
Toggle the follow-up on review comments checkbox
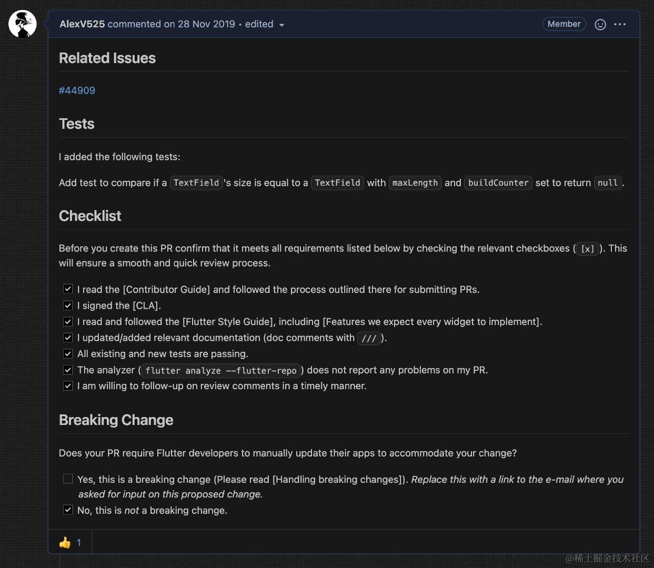pyautogui.click(x=68, y=386)
